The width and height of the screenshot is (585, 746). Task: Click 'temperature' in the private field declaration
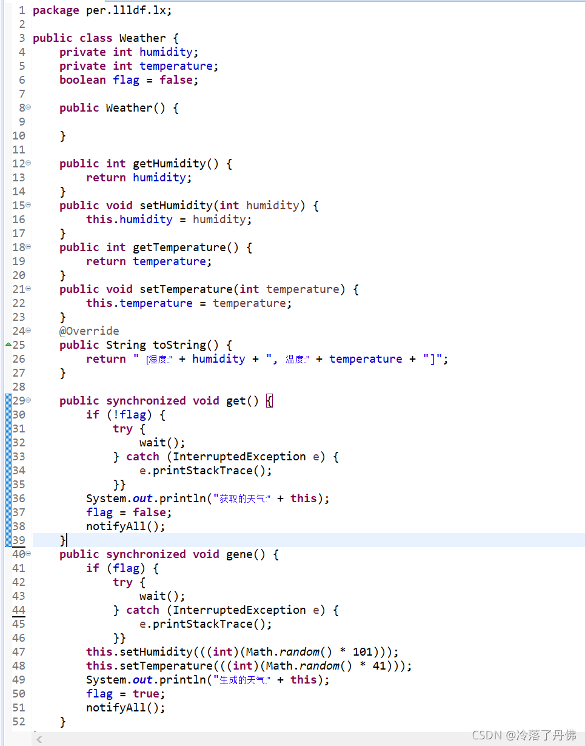176,66
